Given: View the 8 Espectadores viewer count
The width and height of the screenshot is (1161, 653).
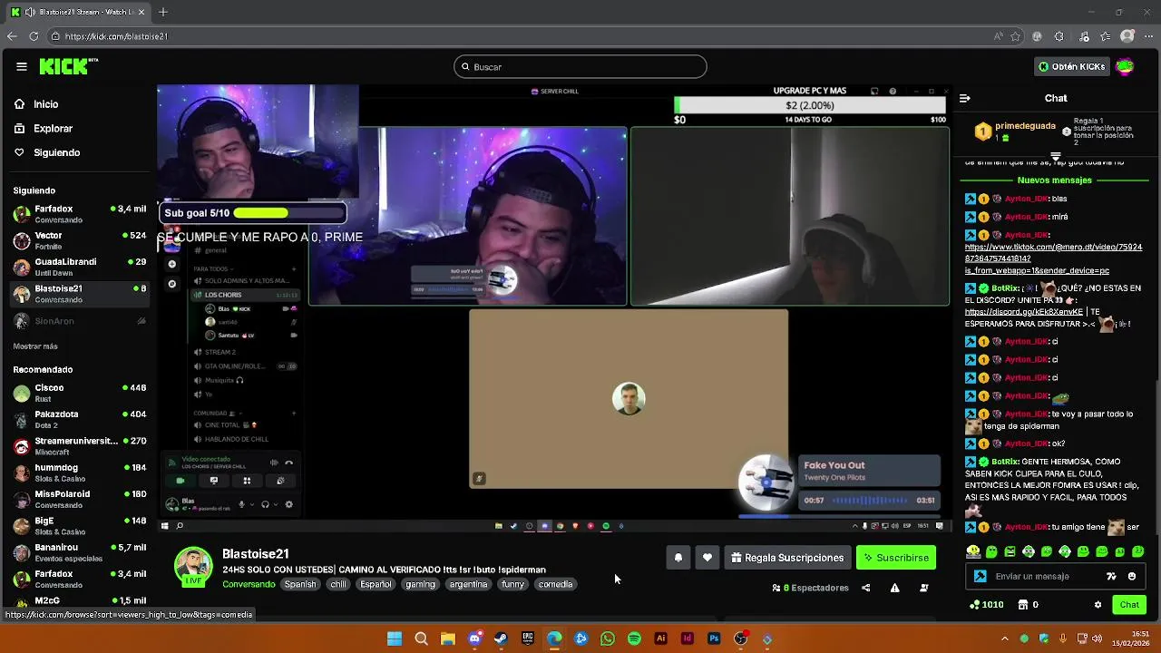Looking at the screenshot, I should (810, 588).
